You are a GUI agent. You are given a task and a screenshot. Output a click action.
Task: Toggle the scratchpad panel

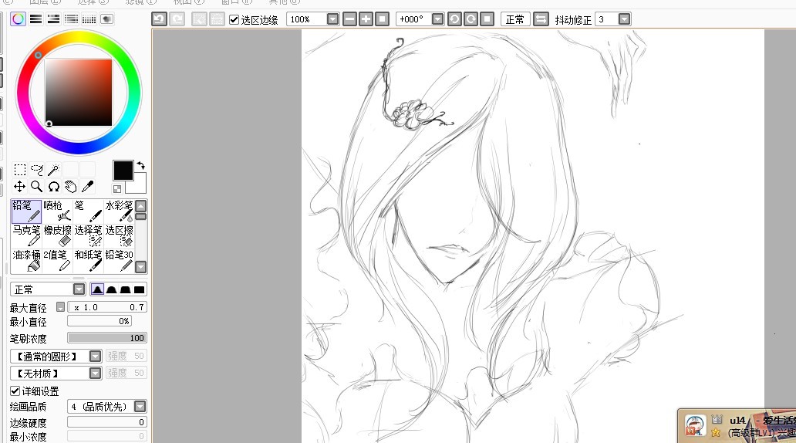coord(106,19)
